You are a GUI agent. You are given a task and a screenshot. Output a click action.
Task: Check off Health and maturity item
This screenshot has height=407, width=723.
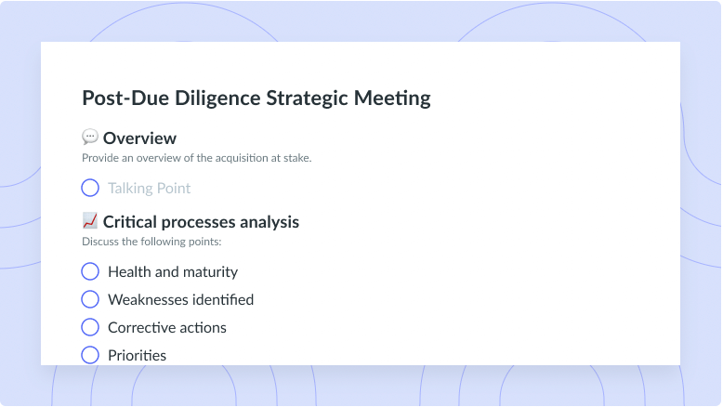(x=90, y=271)
